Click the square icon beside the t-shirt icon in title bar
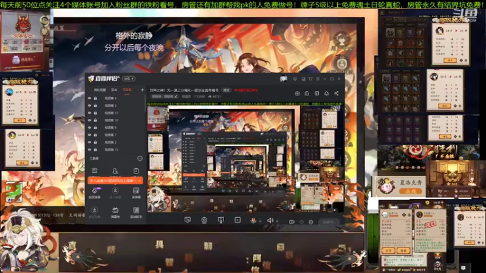Image resolution: width=486 pixels, height=273 pixels. 303,79
